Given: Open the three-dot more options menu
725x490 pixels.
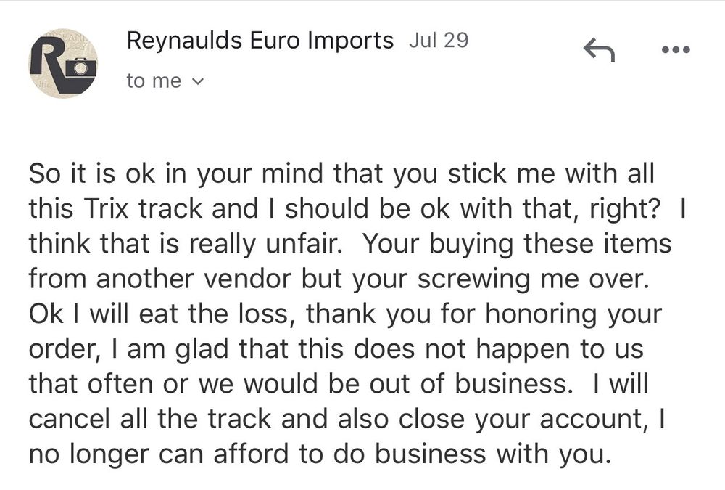Looking at the screenshot, I should point(676,50).
